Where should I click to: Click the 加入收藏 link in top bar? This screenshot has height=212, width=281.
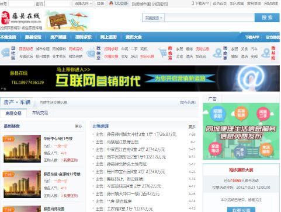click(x=237, y=3)
